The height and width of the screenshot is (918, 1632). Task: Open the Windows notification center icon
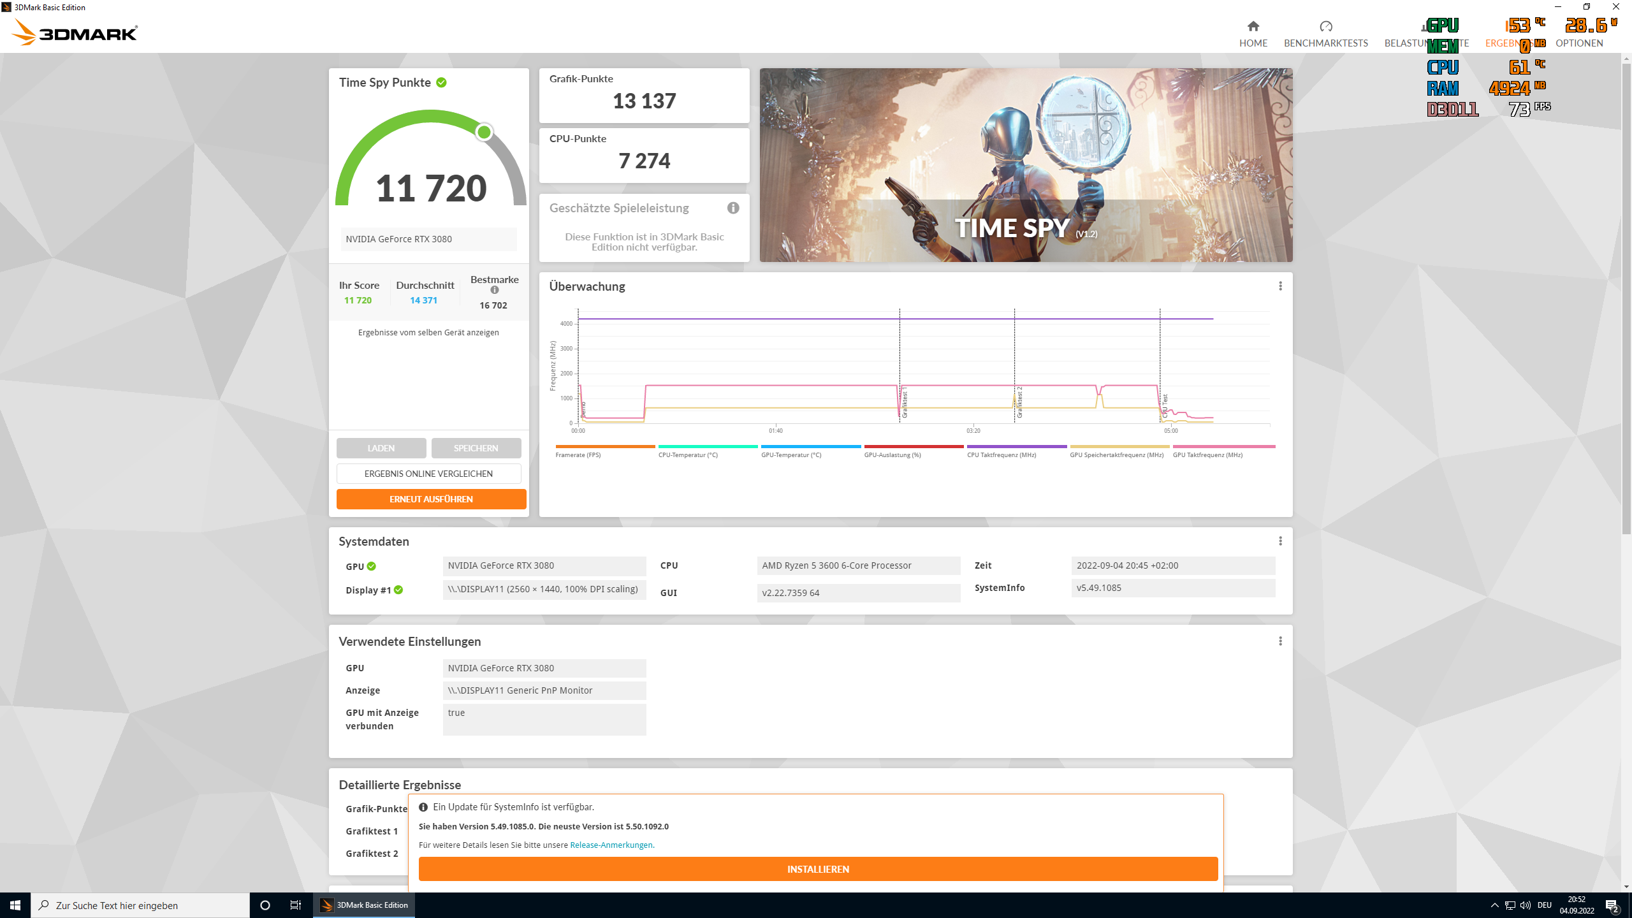[1612, 905]
